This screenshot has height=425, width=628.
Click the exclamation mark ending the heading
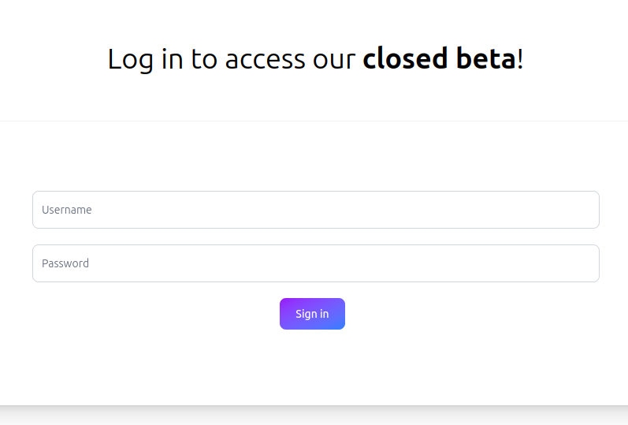coord(520,59)
